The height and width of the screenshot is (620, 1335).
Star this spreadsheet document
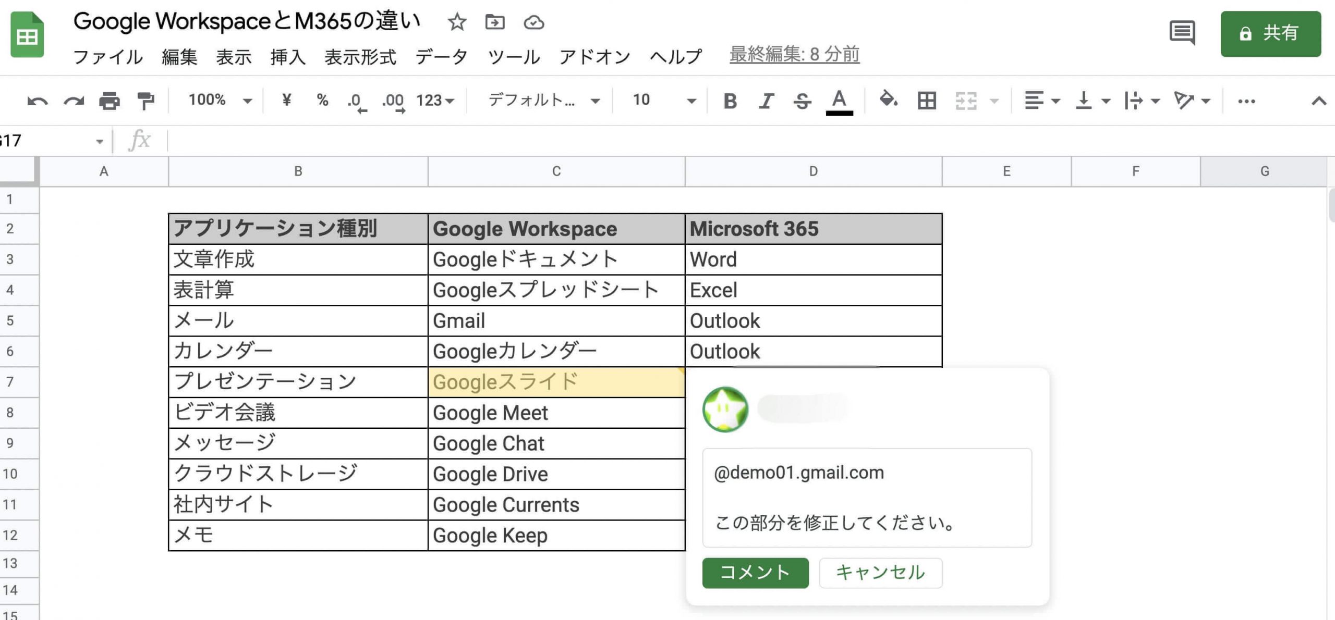(x=457, y=22)
